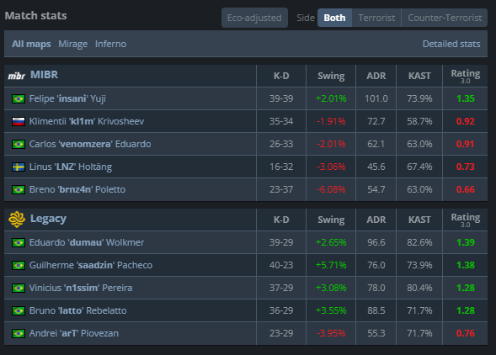The width and height of the screenshot is (496, 355).
Task: Open the Detailed stats link
Action: 451,44
